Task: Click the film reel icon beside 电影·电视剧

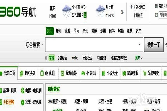Action: pyautogui.click(x=23, y=91)
